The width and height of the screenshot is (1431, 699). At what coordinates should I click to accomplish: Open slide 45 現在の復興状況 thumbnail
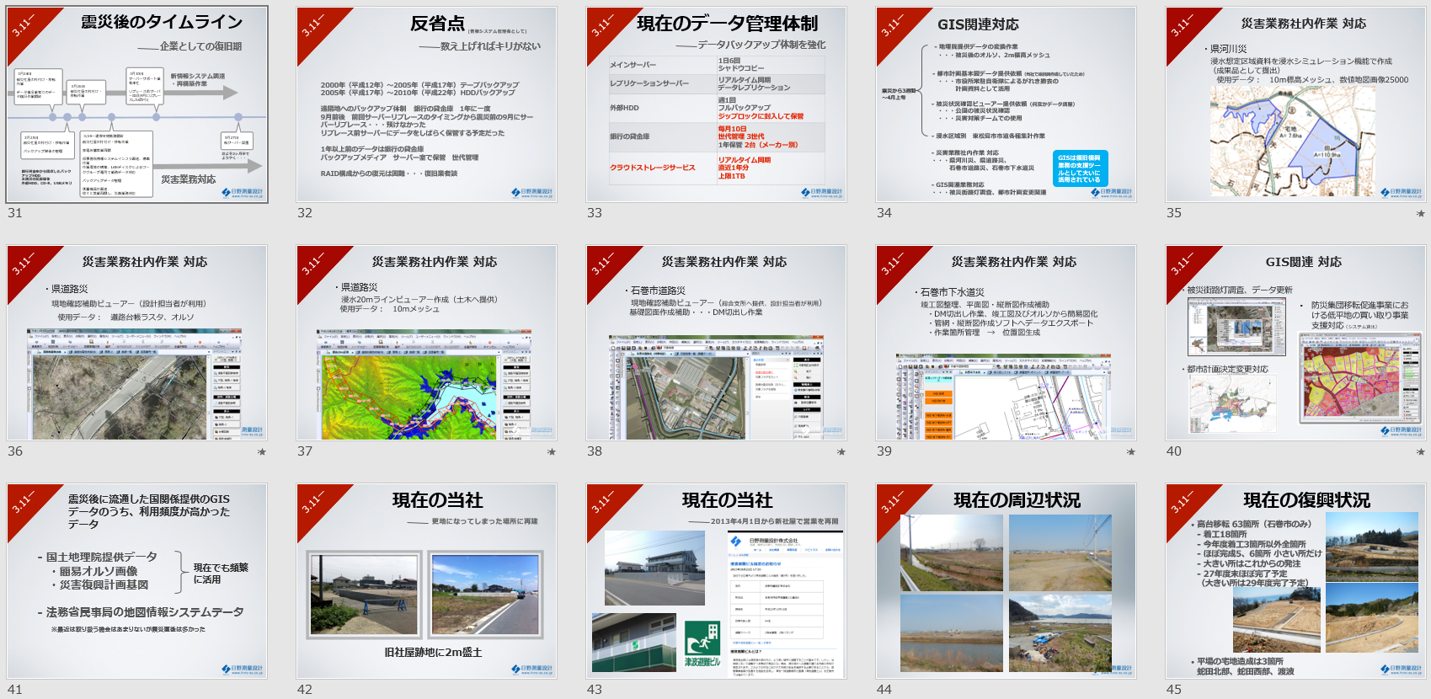tap(1296, 581)
